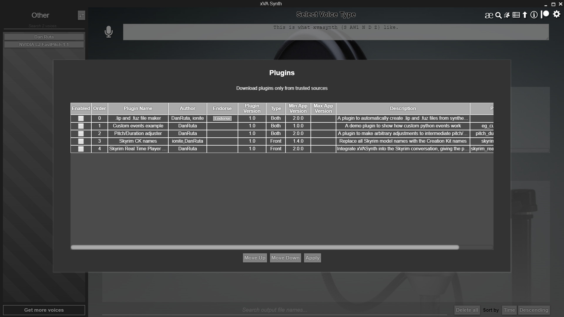Click Apply to save plugin changes

[313, 258]
